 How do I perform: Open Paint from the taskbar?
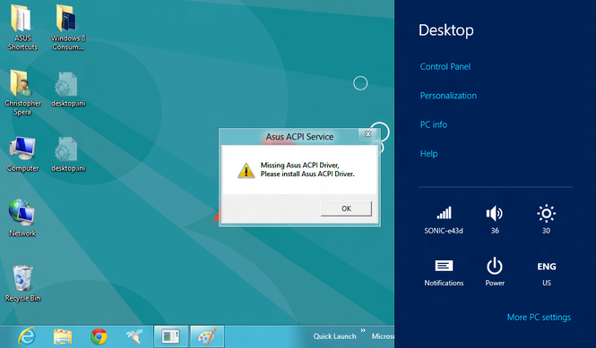[x=207, y=336]
